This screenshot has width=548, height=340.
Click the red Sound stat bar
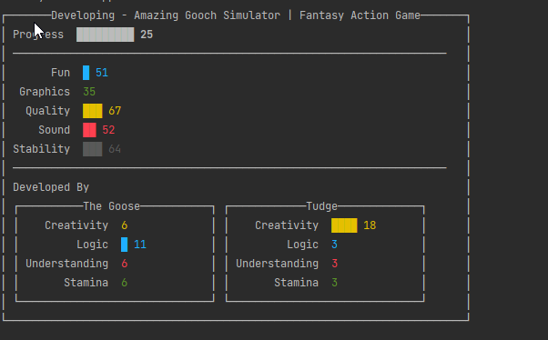point(89,130)
